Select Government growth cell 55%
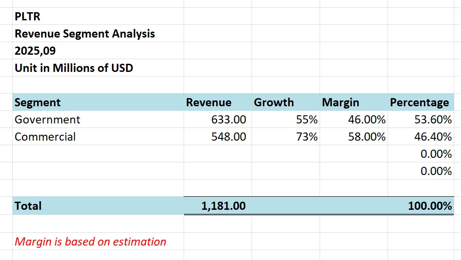Screen dimensions: 461x260 pyautogui.click(x=286, y=119)
